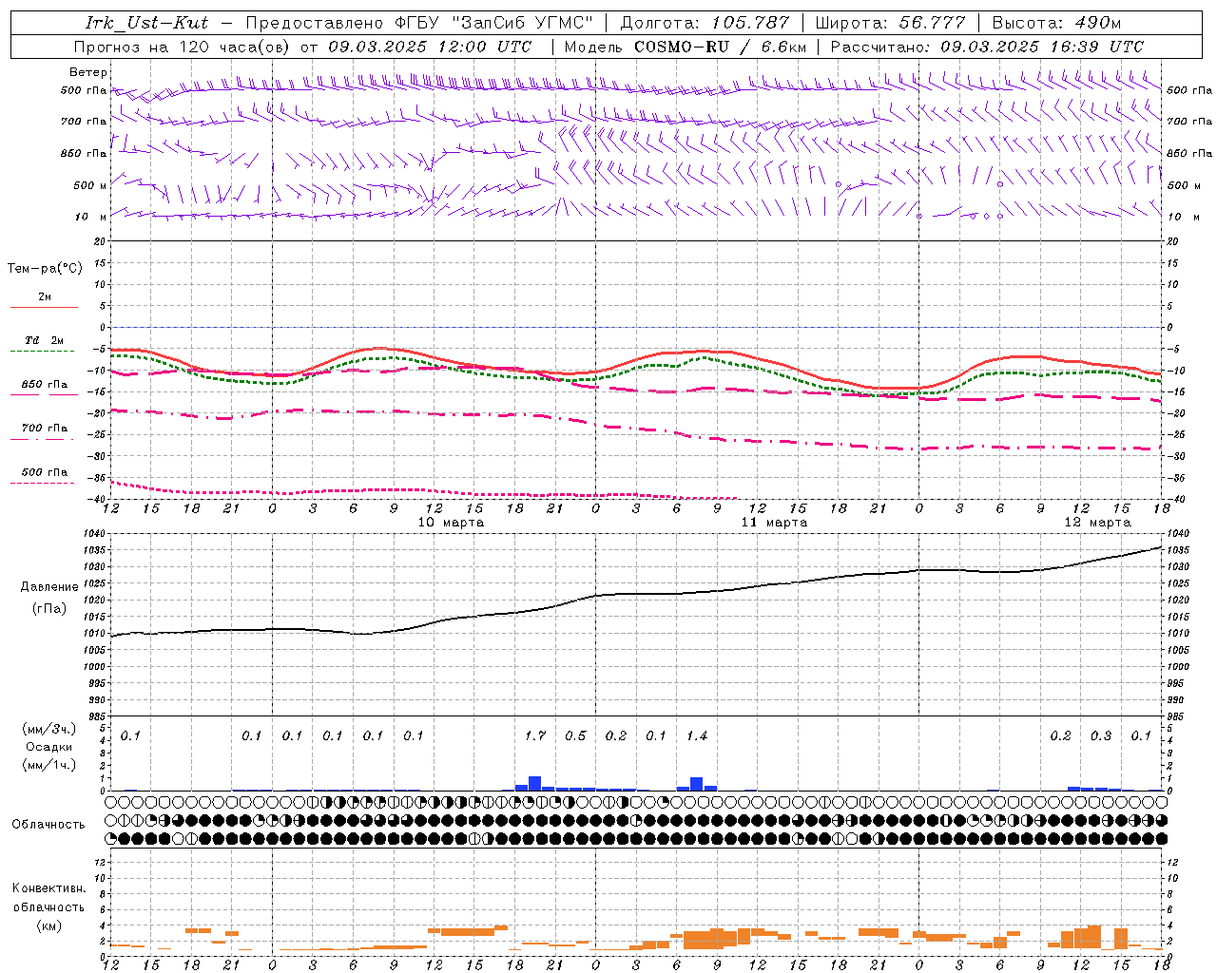Click tallest blue precipitation bar below 1.7
The width and height of the screenshot is (1217, 973).
[534, 784]
